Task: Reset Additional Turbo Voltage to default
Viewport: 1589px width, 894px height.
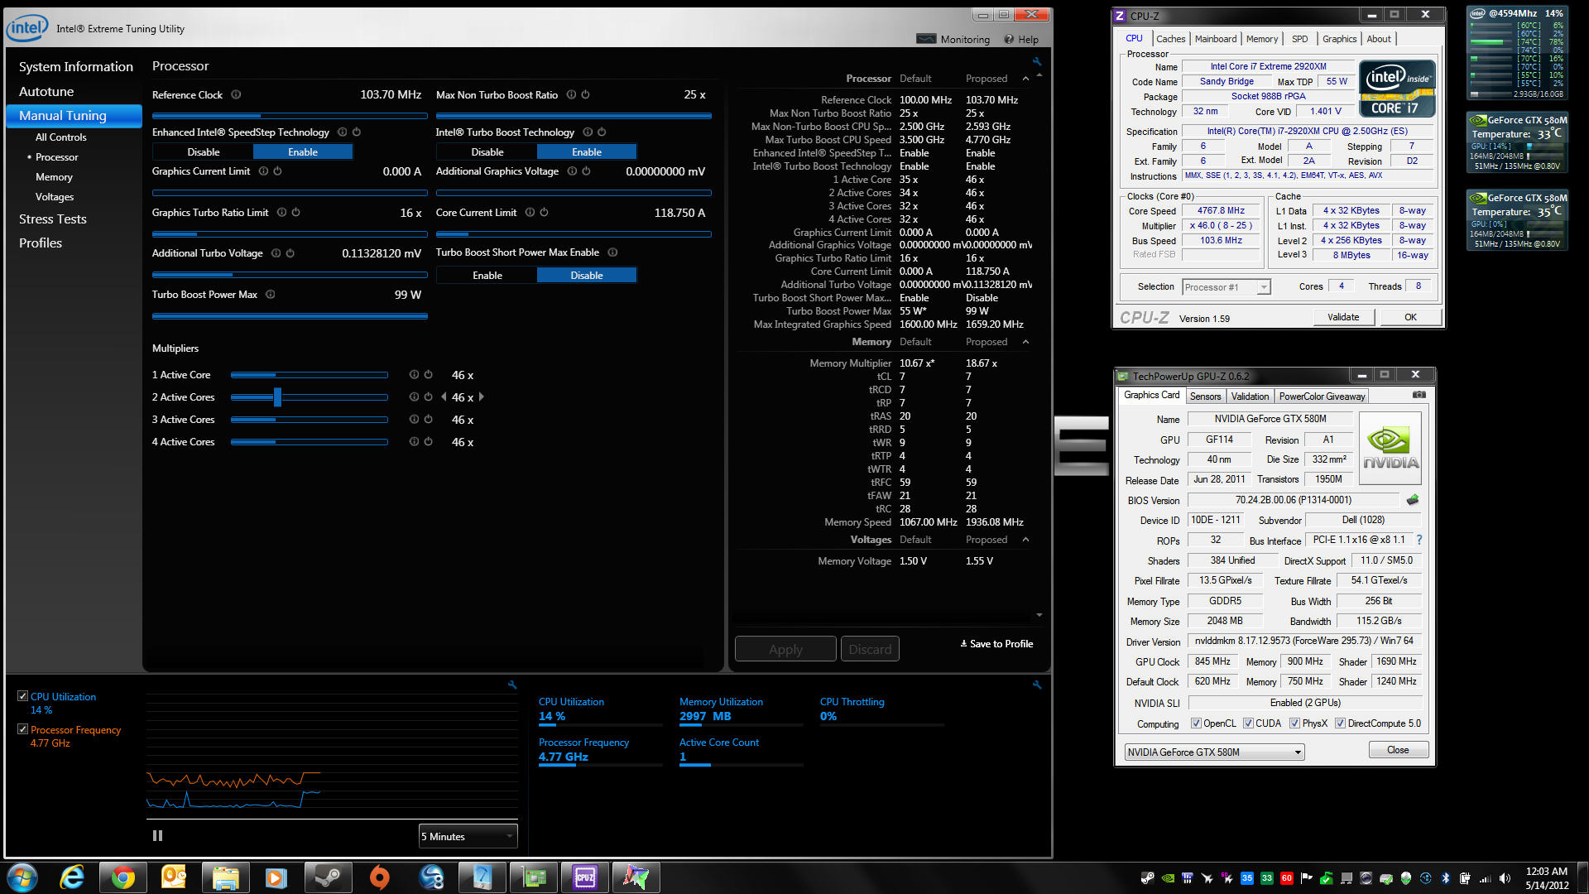Action: (x=290, y=253)
